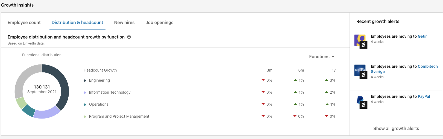The width and height of the screenshot is (443, 139).
Task: Open the Getir company link
Action: [x=422, y=37]
